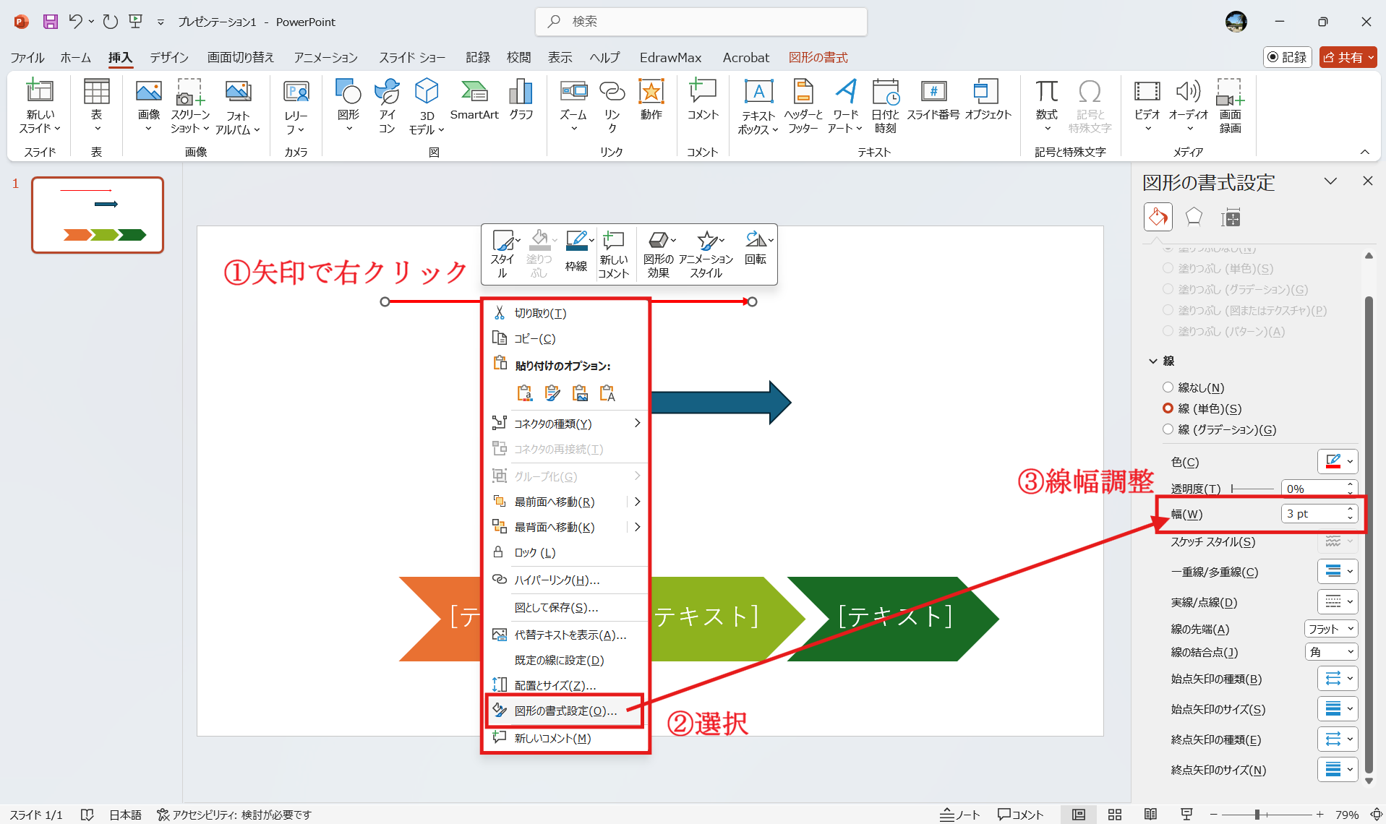Open the 線の先端 フラット dropdown
1386x824 pixels.
tap(1331, 629)
